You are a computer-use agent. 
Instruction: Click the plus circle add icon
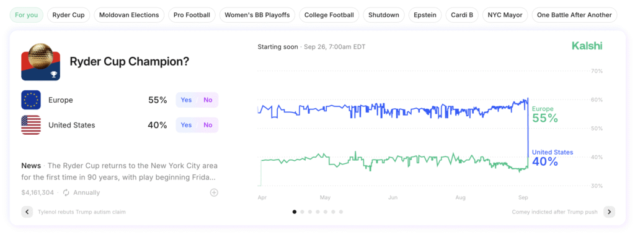(214, 192)
